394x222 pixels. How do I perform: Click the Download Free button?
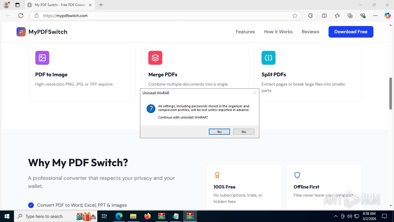coord(351,32)
